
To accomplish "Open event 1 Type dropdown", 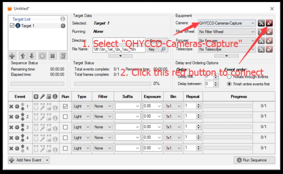I will pyautogui.click(x=82, y=106).
